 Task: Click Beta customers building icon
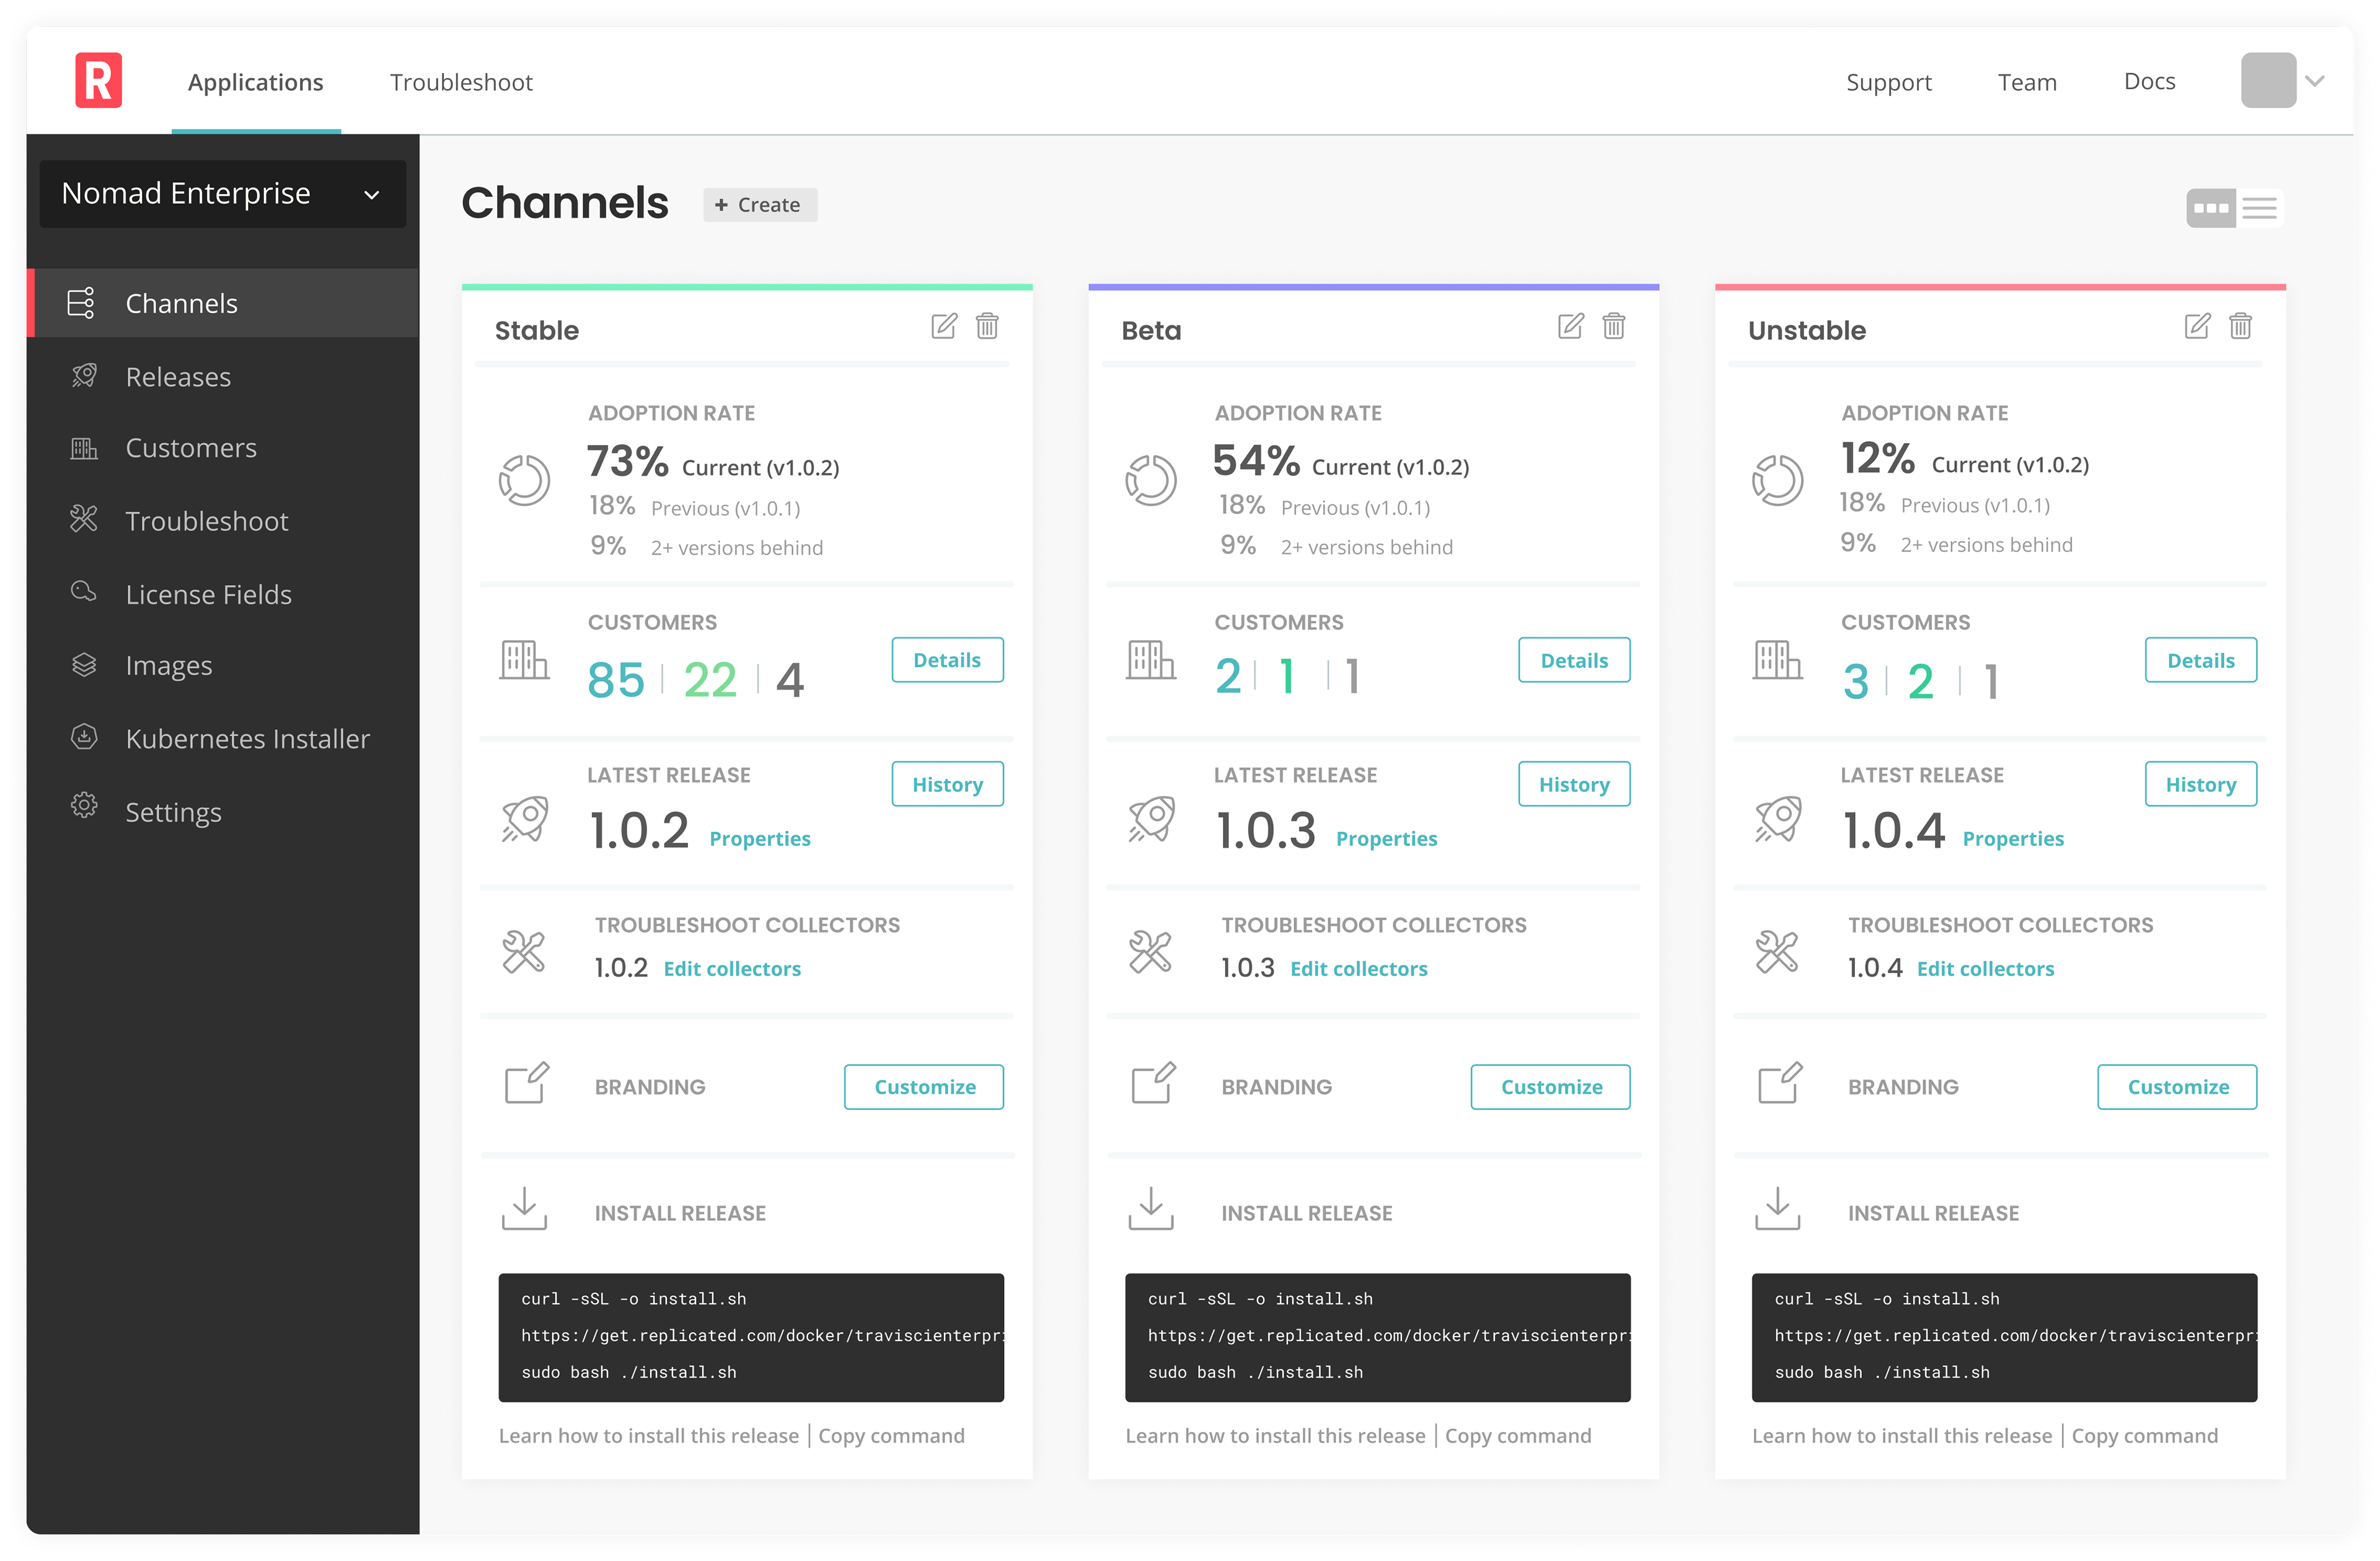(x=1151, y=660)
